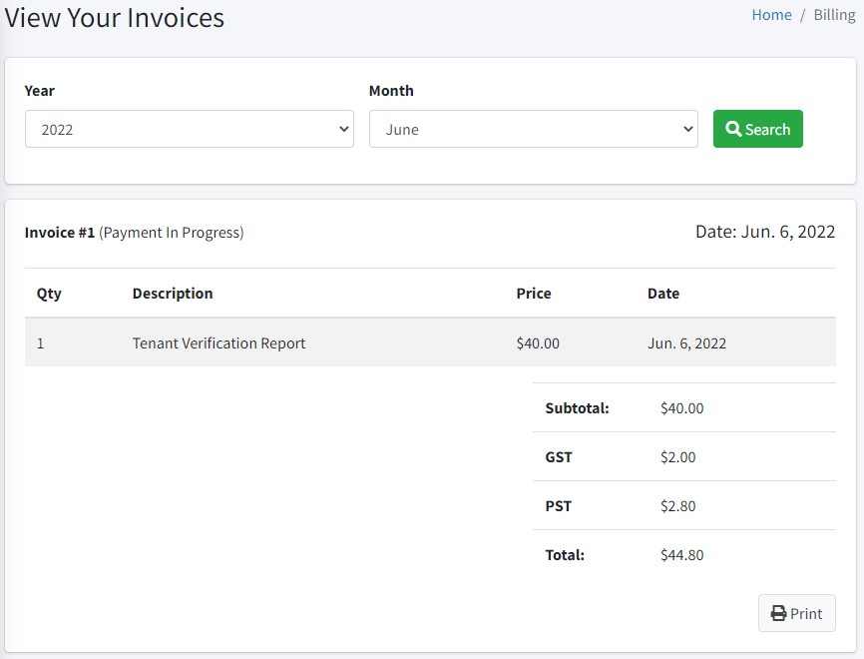Image resolution: width=864 pixels, height=659 pixels.
Task: Go to Home breadcrumb link
Action: tap(771, 15)
